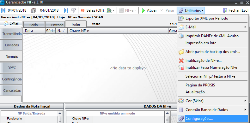The height and width of the screenshot is (123, 250).
Task: Click the Fechar [Esc] label
Action: [238, 10]
